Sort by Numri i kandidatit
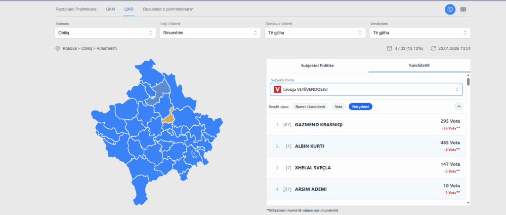Screen dimensions: 506x215 (x=310, y=107)
